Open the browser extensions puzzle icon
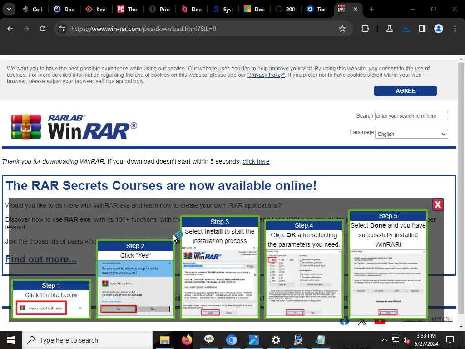This screenshot has height=349, width=465. coord(366,29)
